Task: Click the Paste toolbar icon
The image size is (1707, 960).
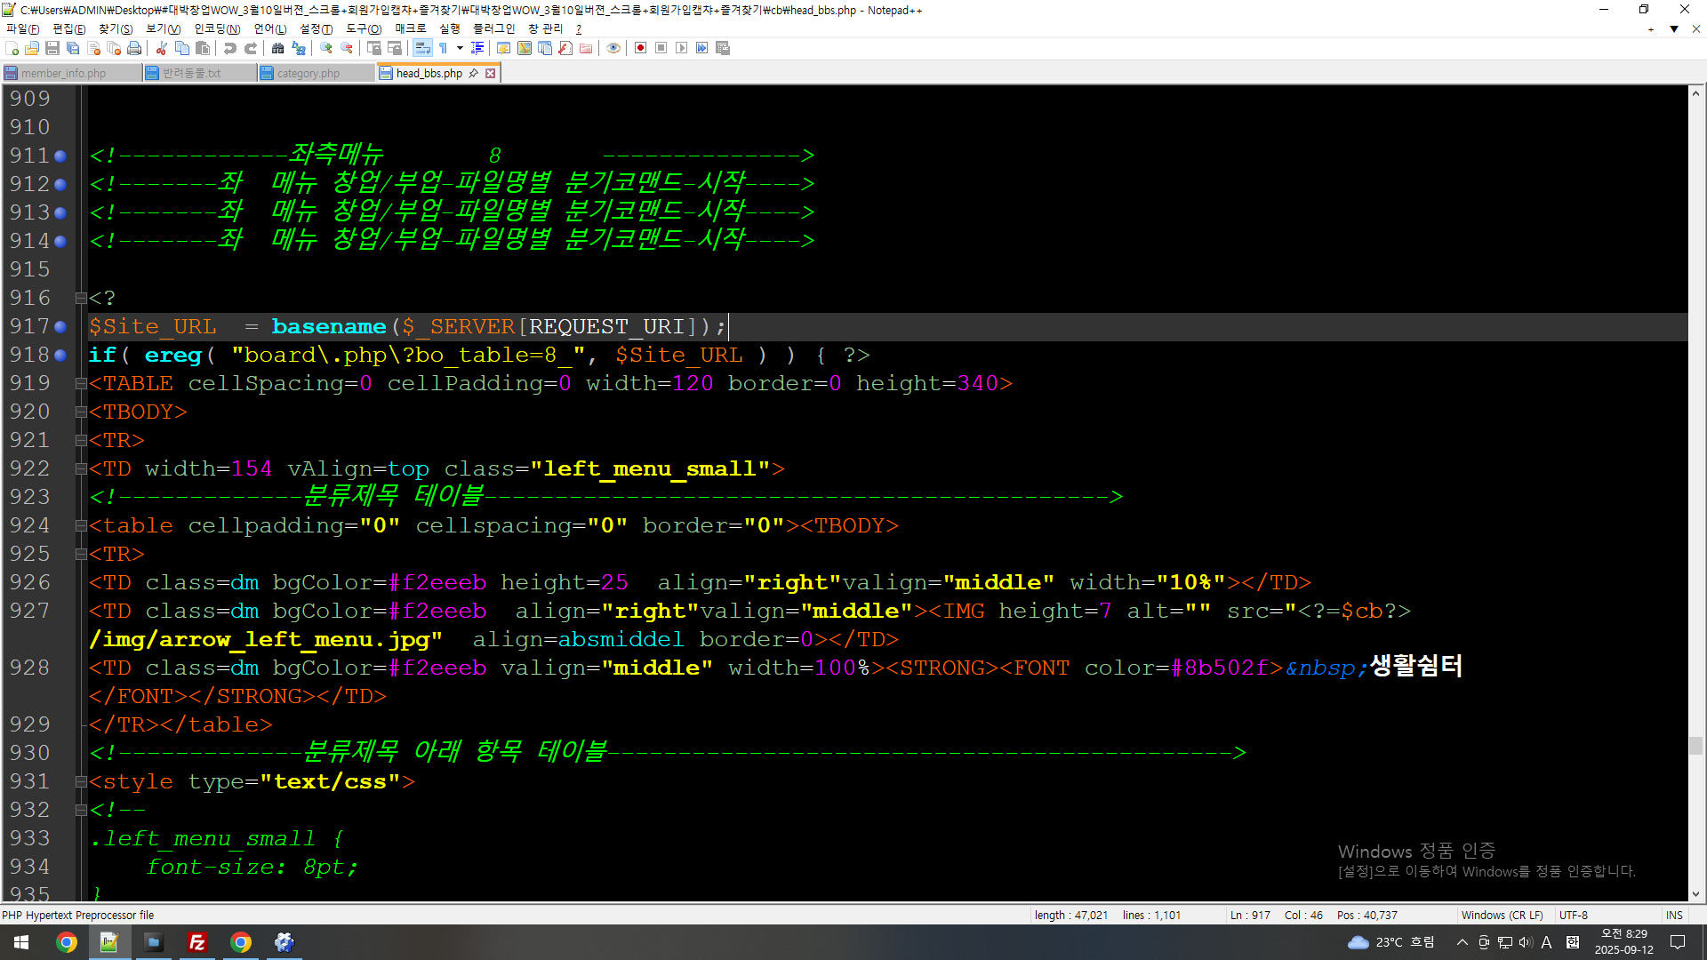Action: point(203,48)
